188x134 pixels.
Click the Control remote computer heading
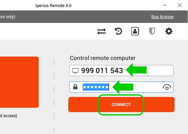(x=103, y=58)
